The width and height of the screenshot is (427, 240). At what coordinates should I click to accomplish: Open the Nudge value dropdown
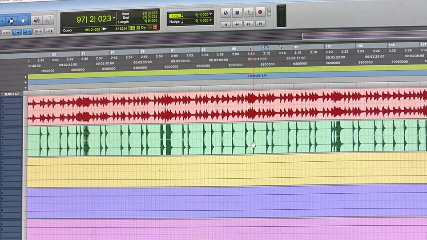click(x=210, y=21)
